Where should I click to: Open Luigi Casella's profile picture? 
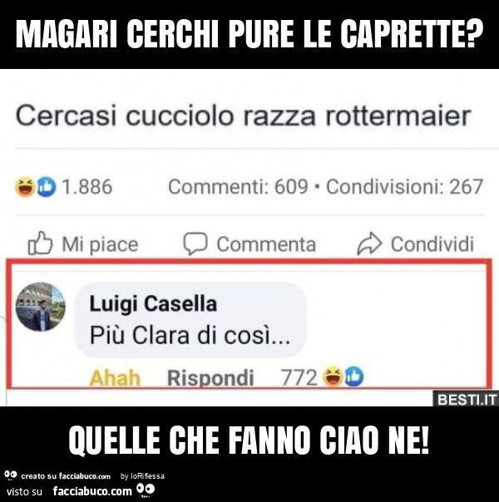click(x=41, y=307)
